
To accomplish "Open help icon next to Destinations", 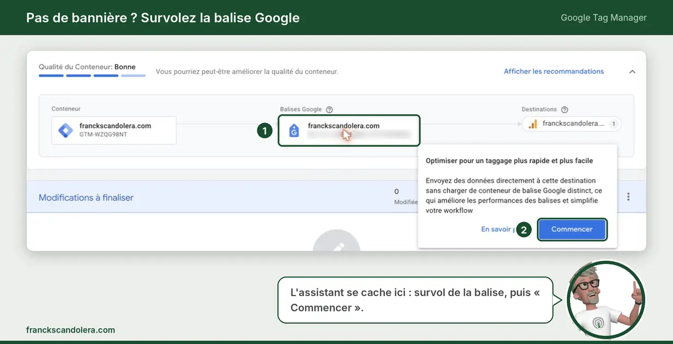I will [x=565, y=109].
